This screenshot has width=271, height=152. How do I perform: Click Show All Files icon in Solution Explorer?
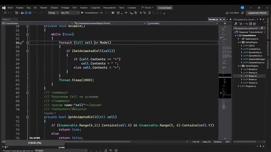[254, 24]
